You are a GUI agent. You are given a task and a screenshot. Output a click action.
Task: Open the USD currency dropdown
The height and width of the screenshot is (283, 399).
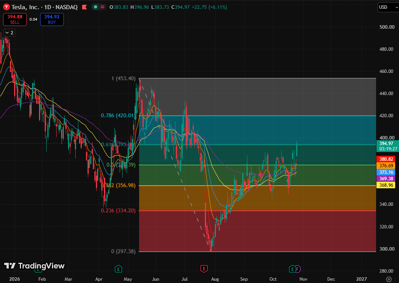pos(388,7)
